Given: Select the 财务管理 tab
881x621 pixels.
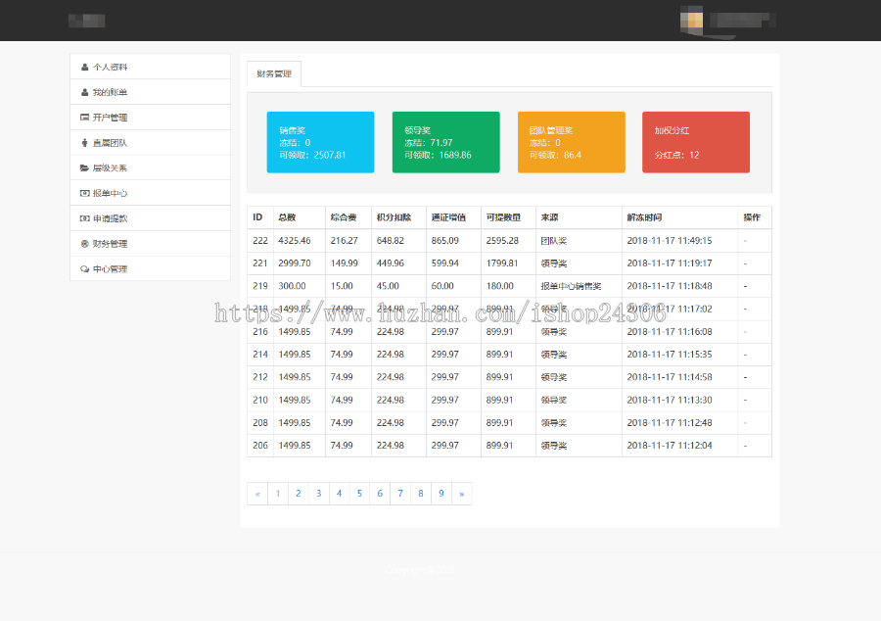Looking at the screenshot, I should click(274, 73).
